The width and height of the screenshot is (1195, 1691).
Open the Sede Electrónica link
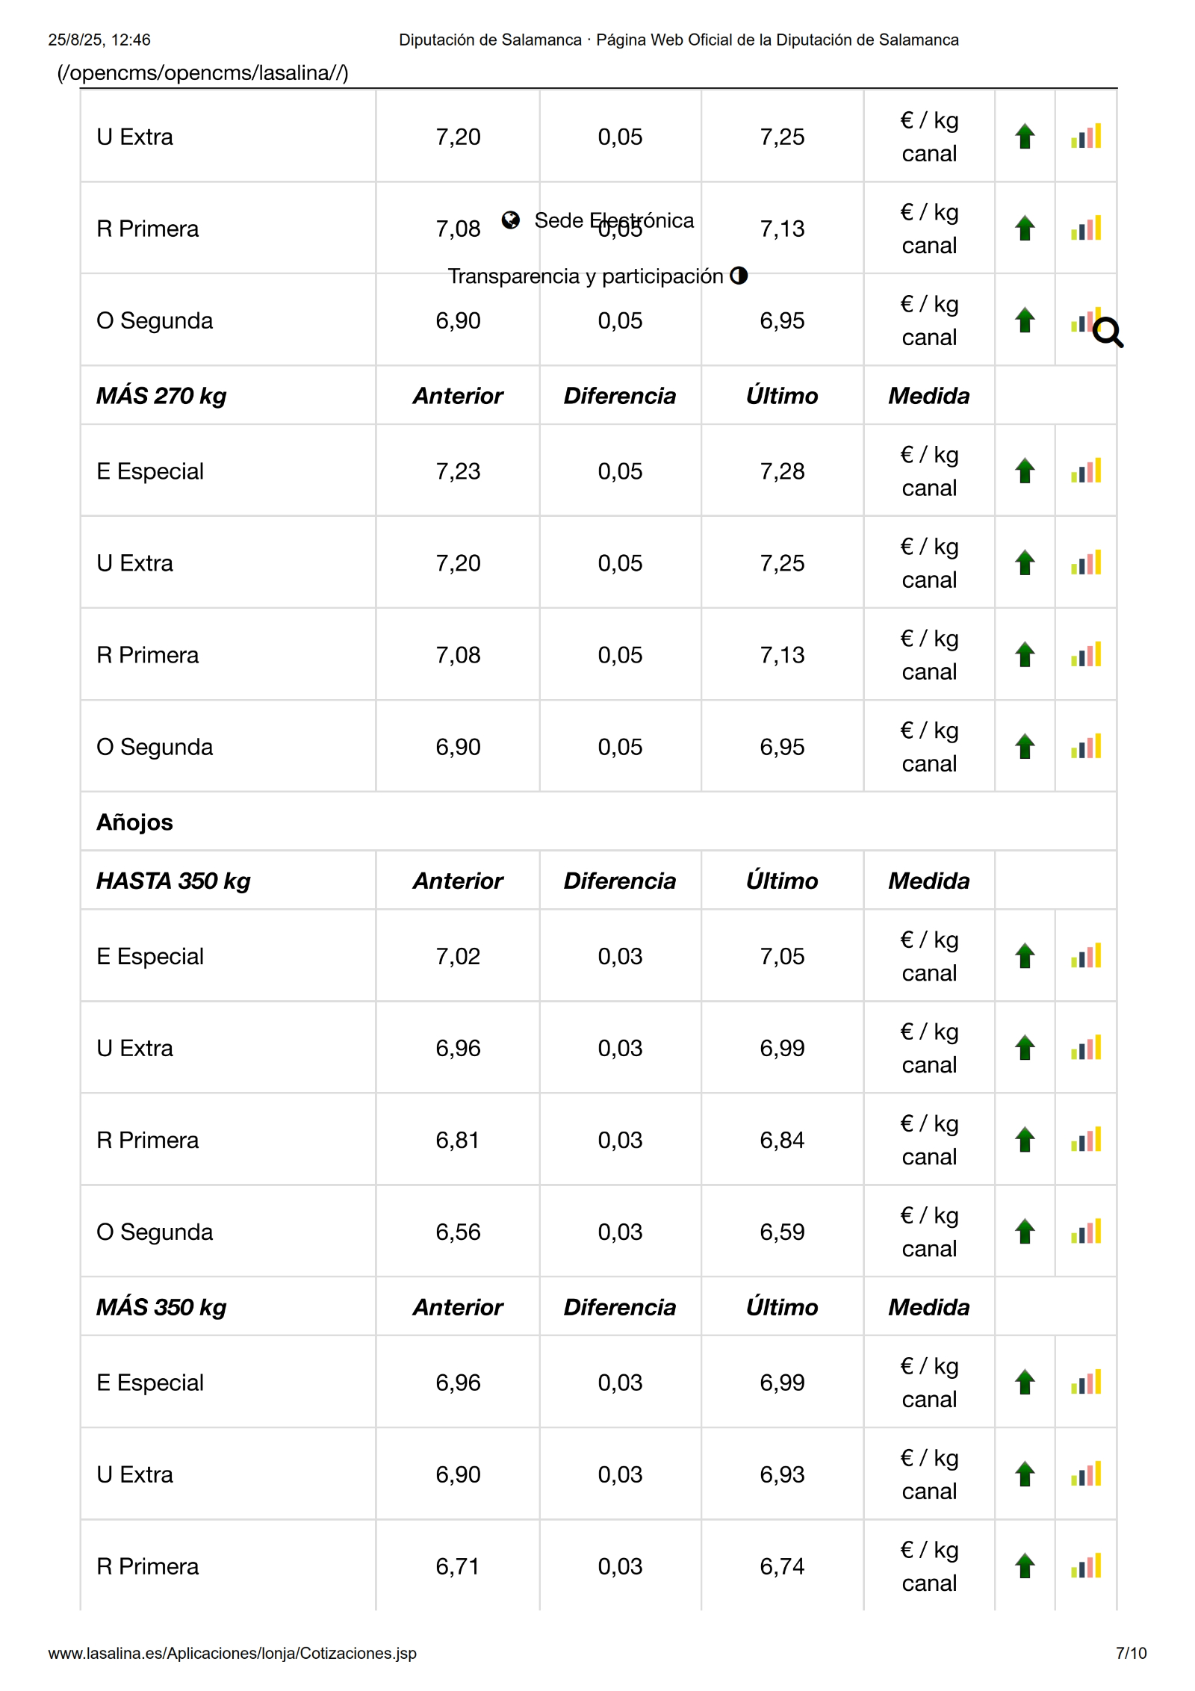coord(614,220)
